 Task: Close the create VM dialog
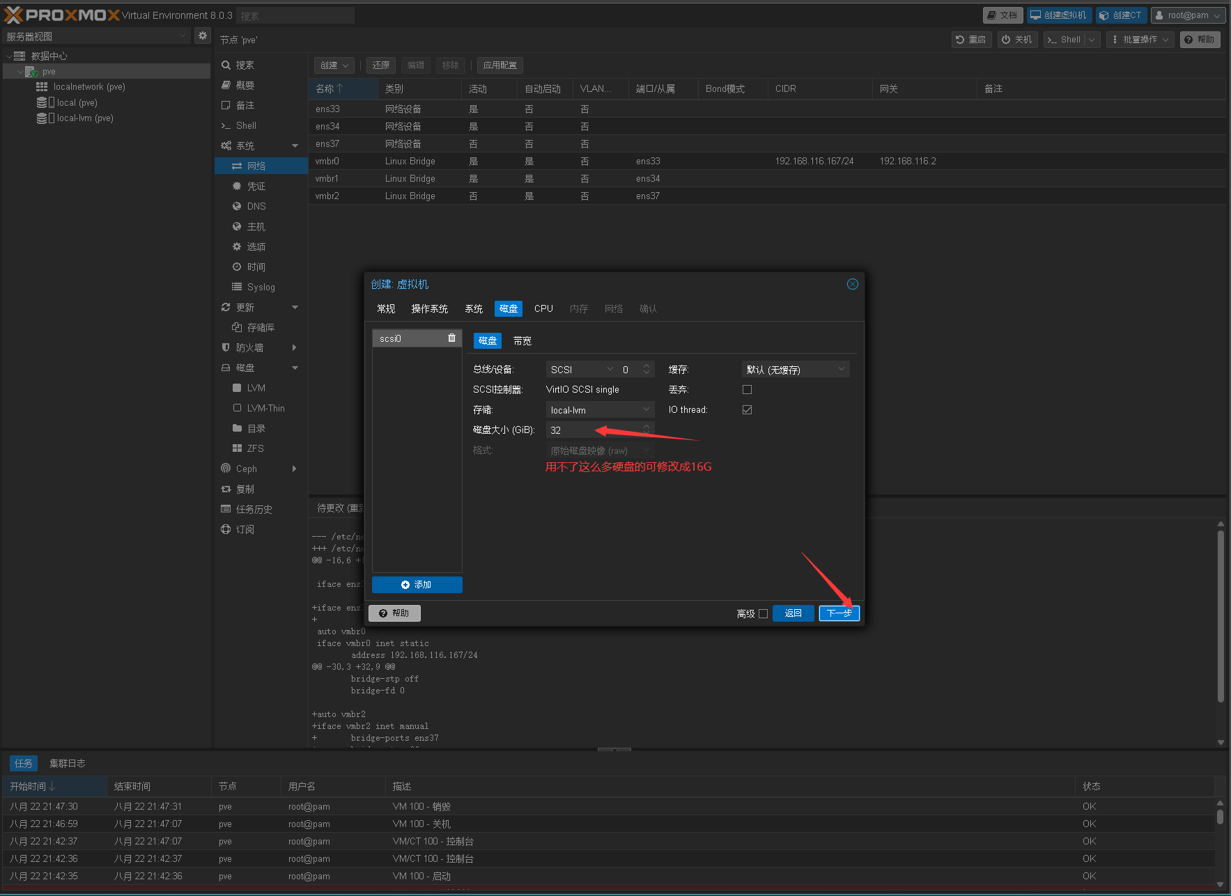point(852,284)
